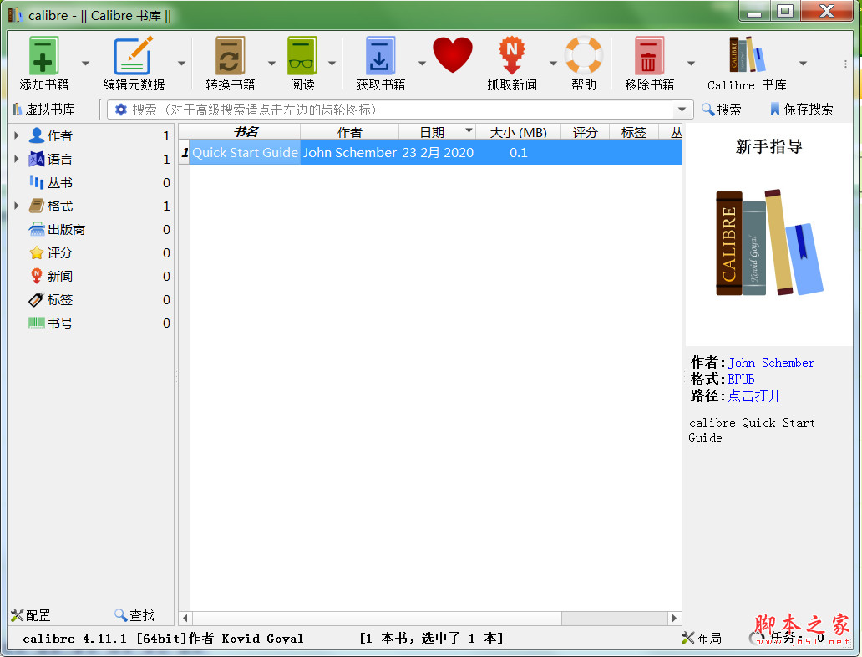
Task: Click in the 搜索 search input field
Action: point(399,109)
